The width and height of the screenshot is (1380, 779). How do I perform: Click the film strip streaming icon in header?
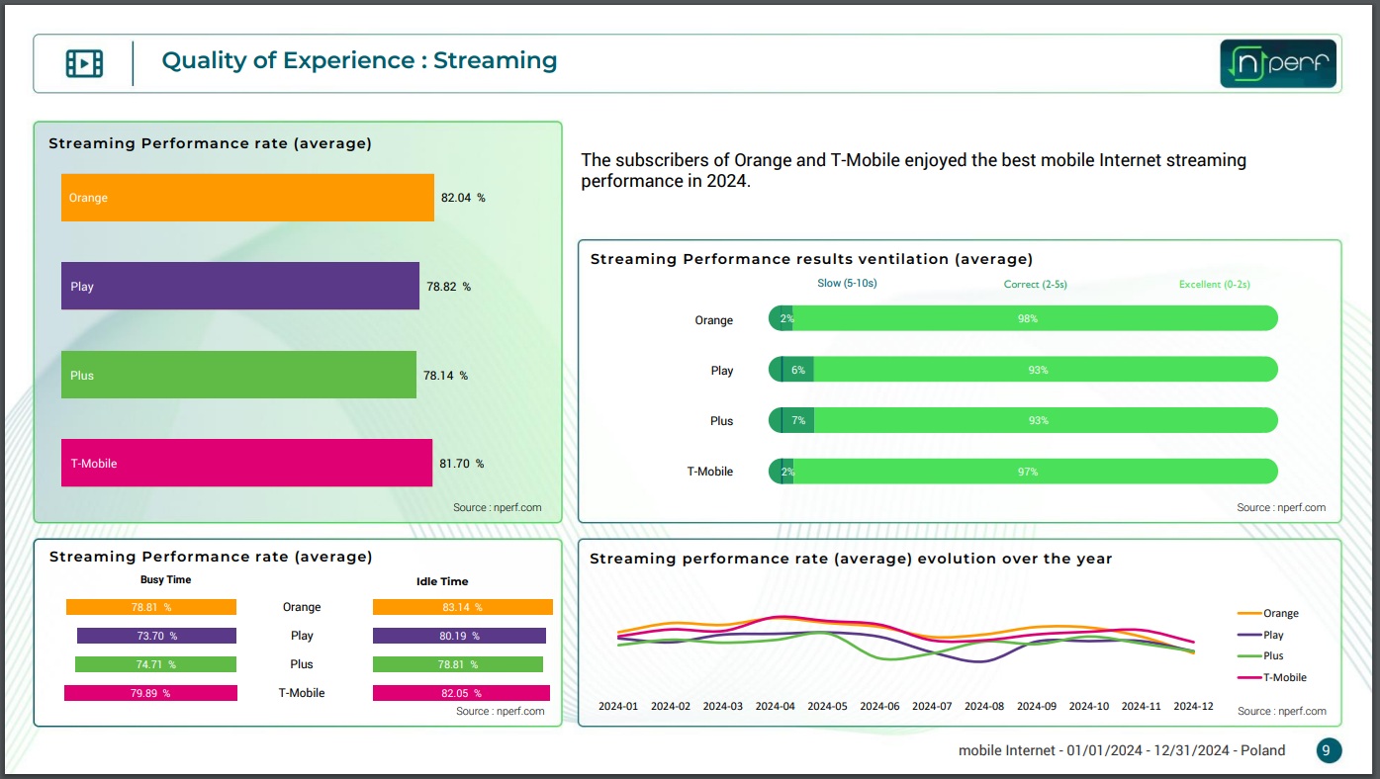coord(84,63)
